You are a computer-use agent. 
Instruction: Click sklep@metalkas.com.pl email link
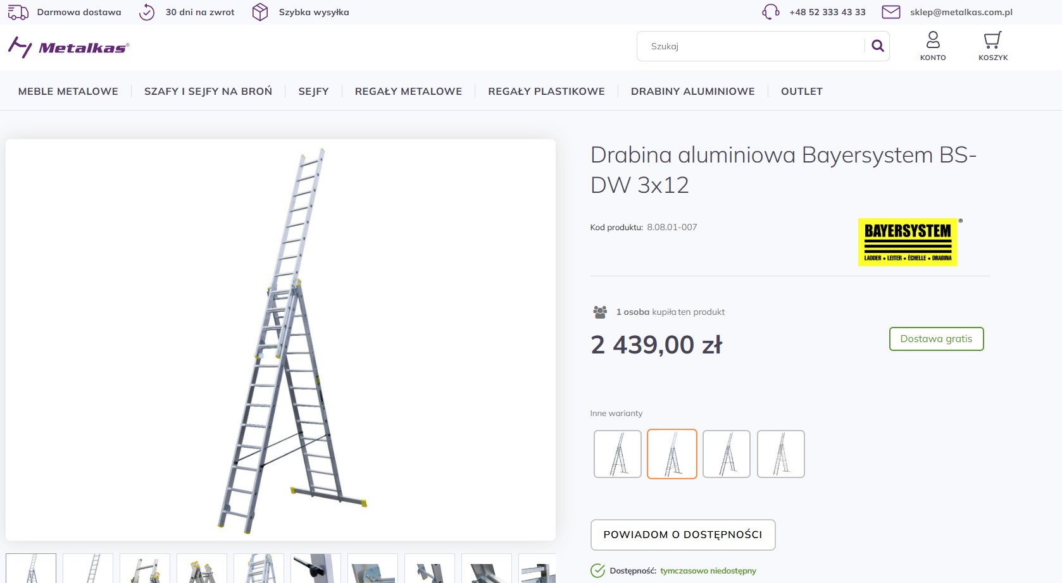(x=961, y=12)
